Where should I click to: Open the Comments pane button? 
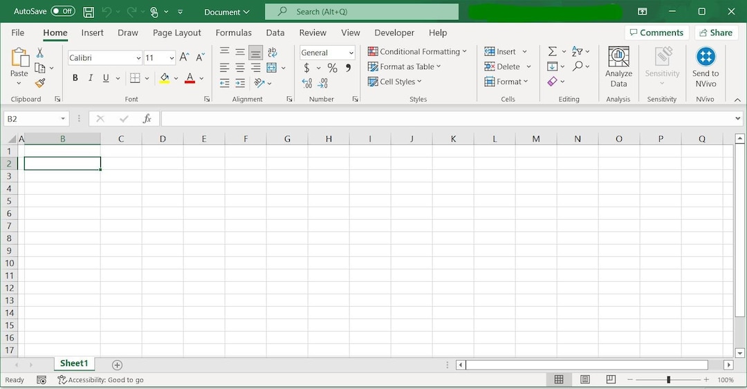tap(656, 32)
